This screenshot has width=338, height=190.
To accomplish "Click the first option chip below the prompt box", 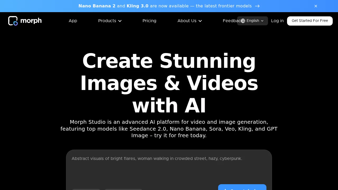I will coord(86,189).
